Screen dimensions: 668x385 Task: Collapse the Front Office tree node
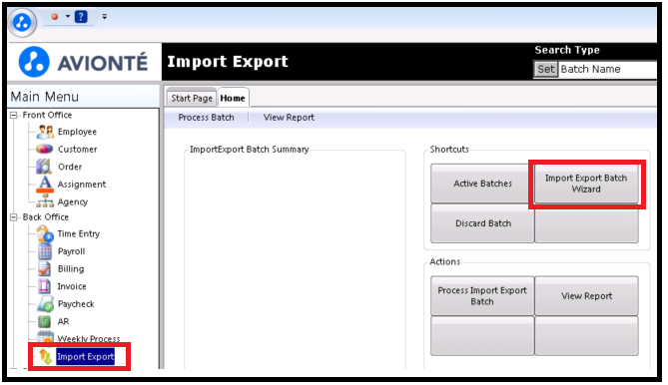pyautogui.click(x=14, y=115)
